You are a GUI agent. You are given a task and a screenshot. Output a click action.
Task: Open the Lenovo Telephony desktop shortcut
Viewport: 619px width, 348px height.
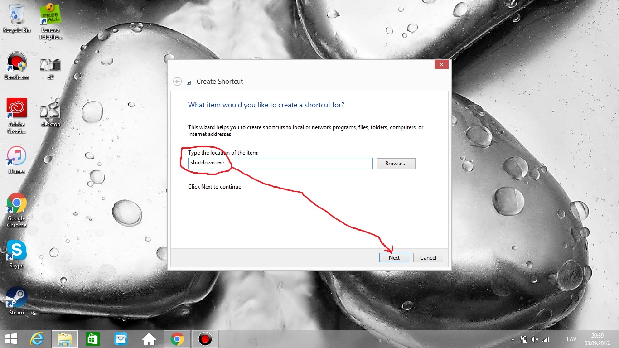point(50,21)
